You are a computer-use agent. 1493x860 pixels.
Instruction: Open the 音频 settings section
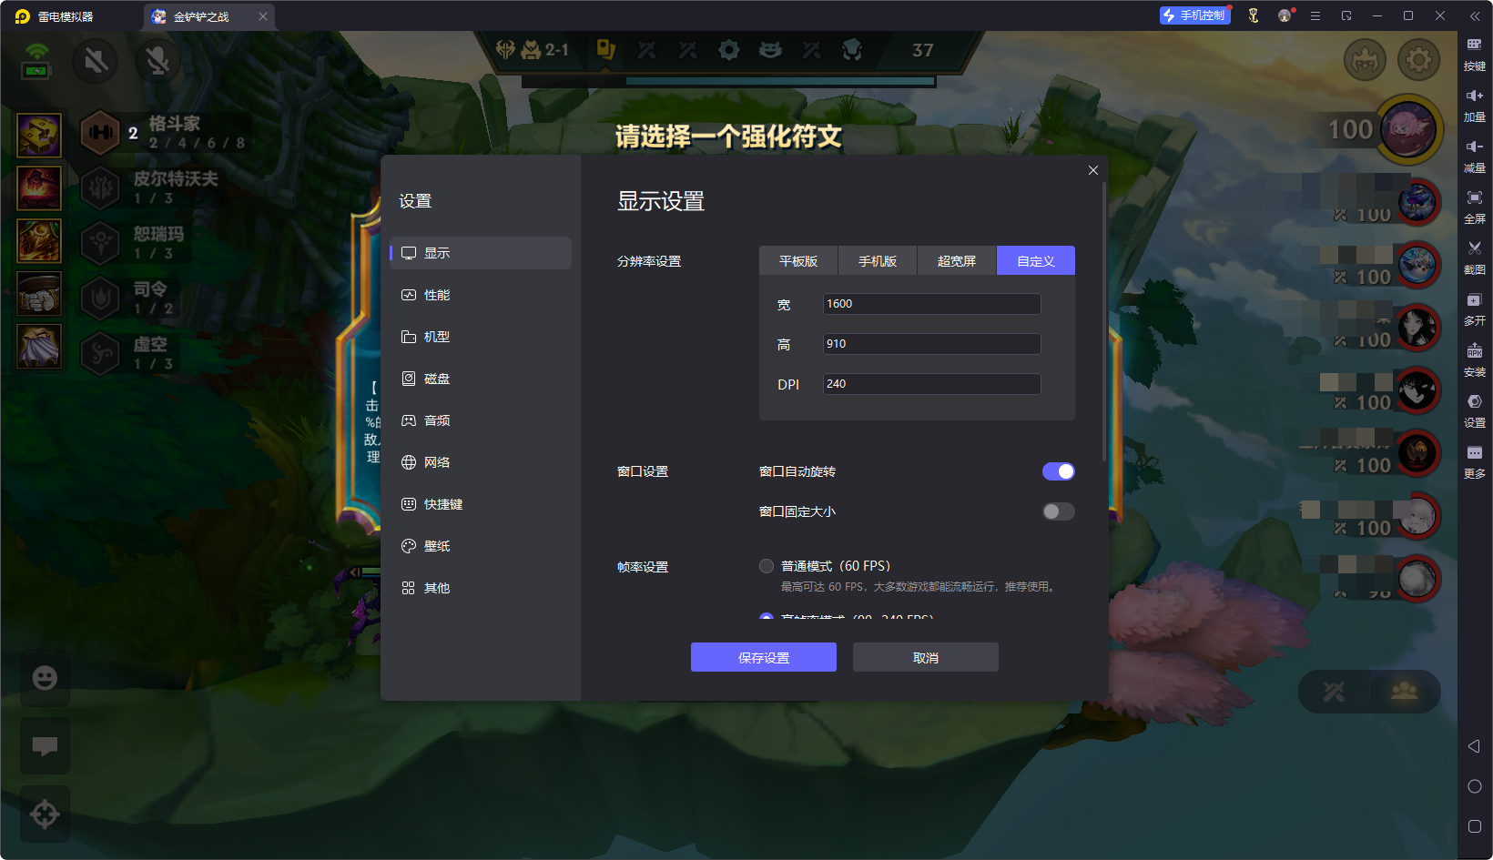481,420
